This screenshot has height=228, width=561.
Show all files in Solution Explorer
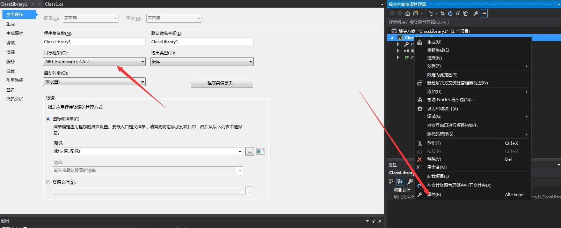(x=466, y=13)
